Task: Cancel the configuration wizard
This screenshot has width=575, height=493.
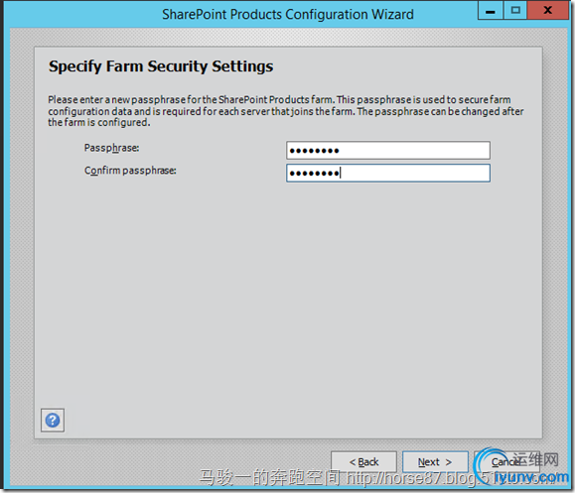Action: 506,462
